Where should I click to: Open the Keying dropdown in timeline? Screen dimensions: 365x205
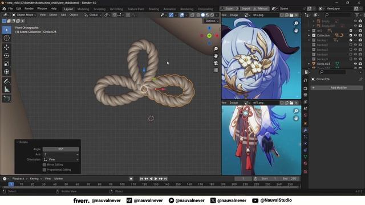[x=36, y=179]
